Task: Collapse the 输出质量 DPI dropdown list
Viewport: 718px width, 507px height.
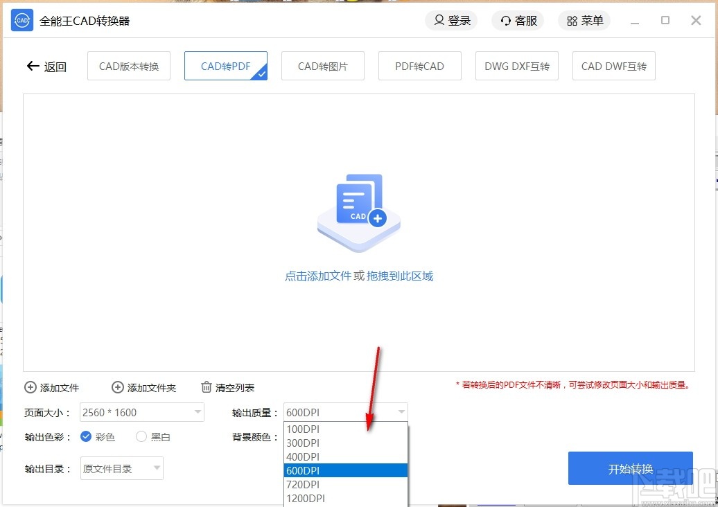Action: tap(401, 412)
